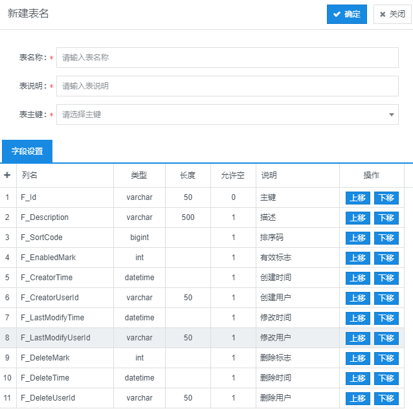Click 上移 for F_LastModifyUserId row
This screenshot has width=413, height=409.
pos(358,338)
